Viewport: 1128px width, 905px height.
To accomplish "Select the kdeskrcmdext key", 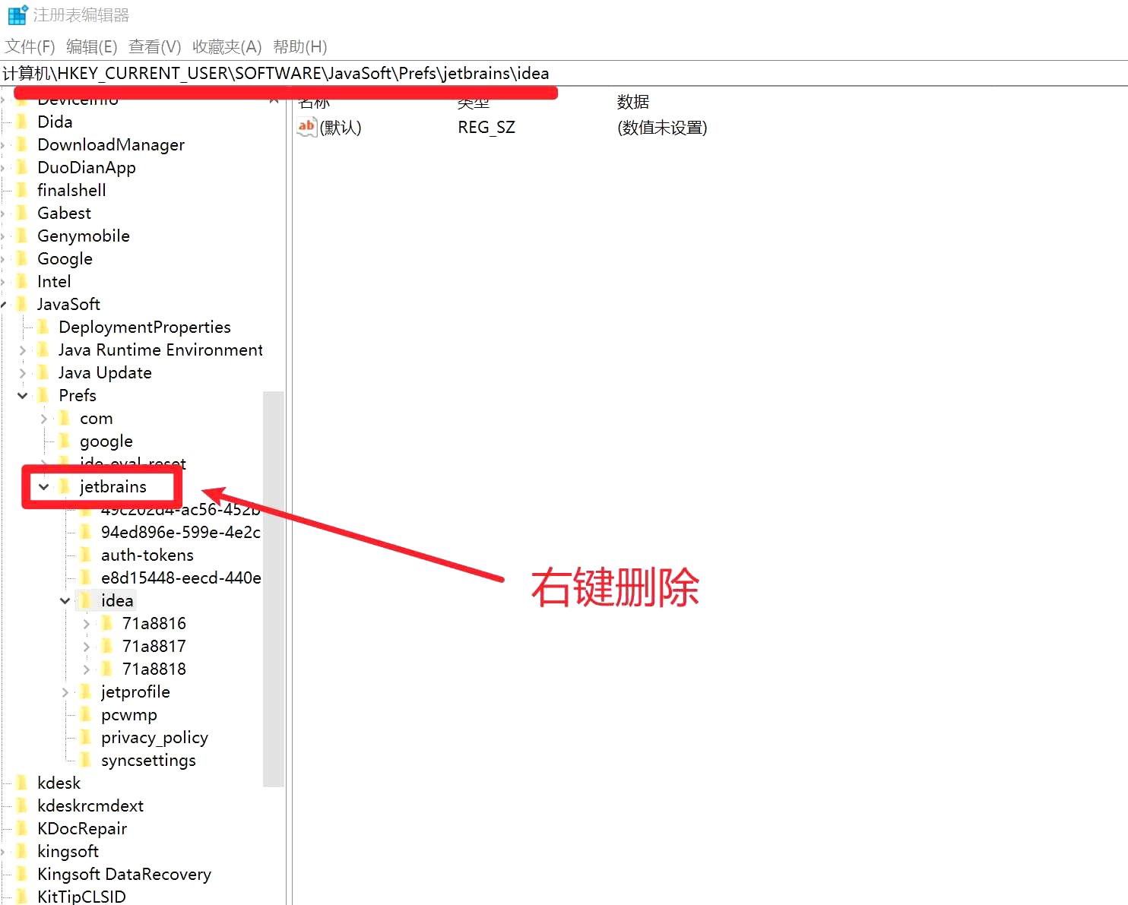I will point(90,805).
